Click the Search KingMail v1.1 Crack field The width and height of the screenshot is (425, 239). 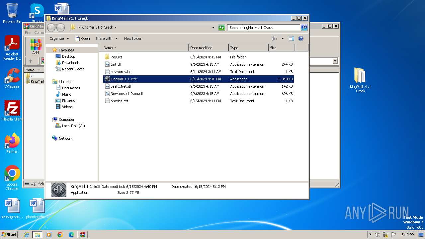(264, 28)
